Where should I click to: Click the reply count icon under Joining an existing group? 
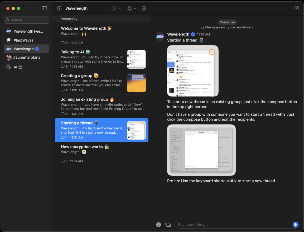pos(63,114)
